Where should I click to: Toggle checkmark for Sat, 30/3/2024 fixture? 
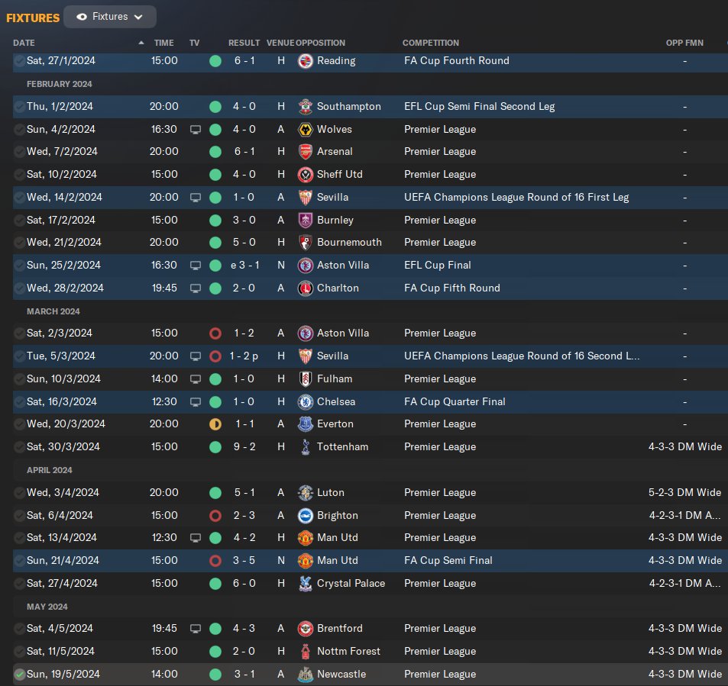[20, 447]
